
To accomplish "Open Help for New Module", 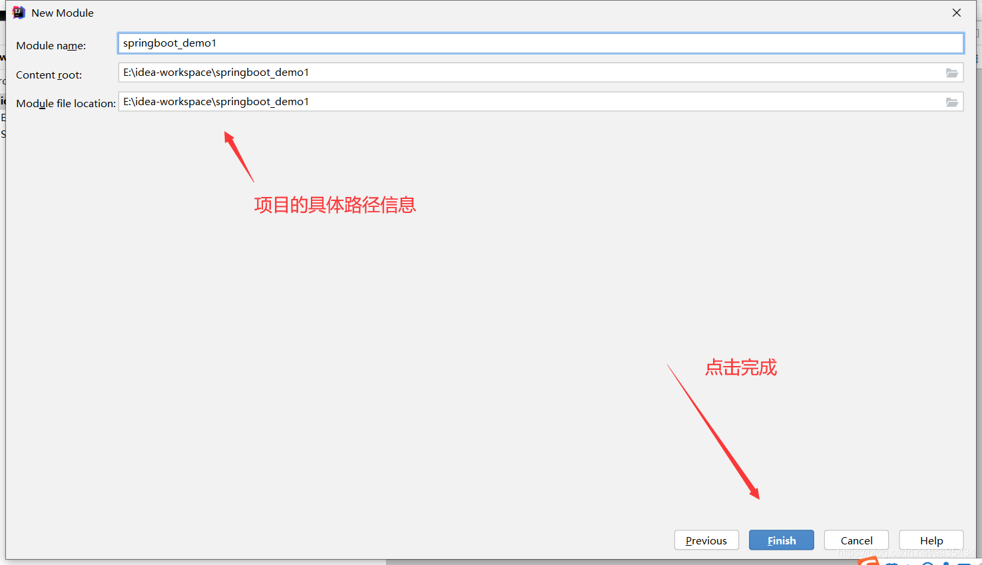I will click(x=931, y=540).
